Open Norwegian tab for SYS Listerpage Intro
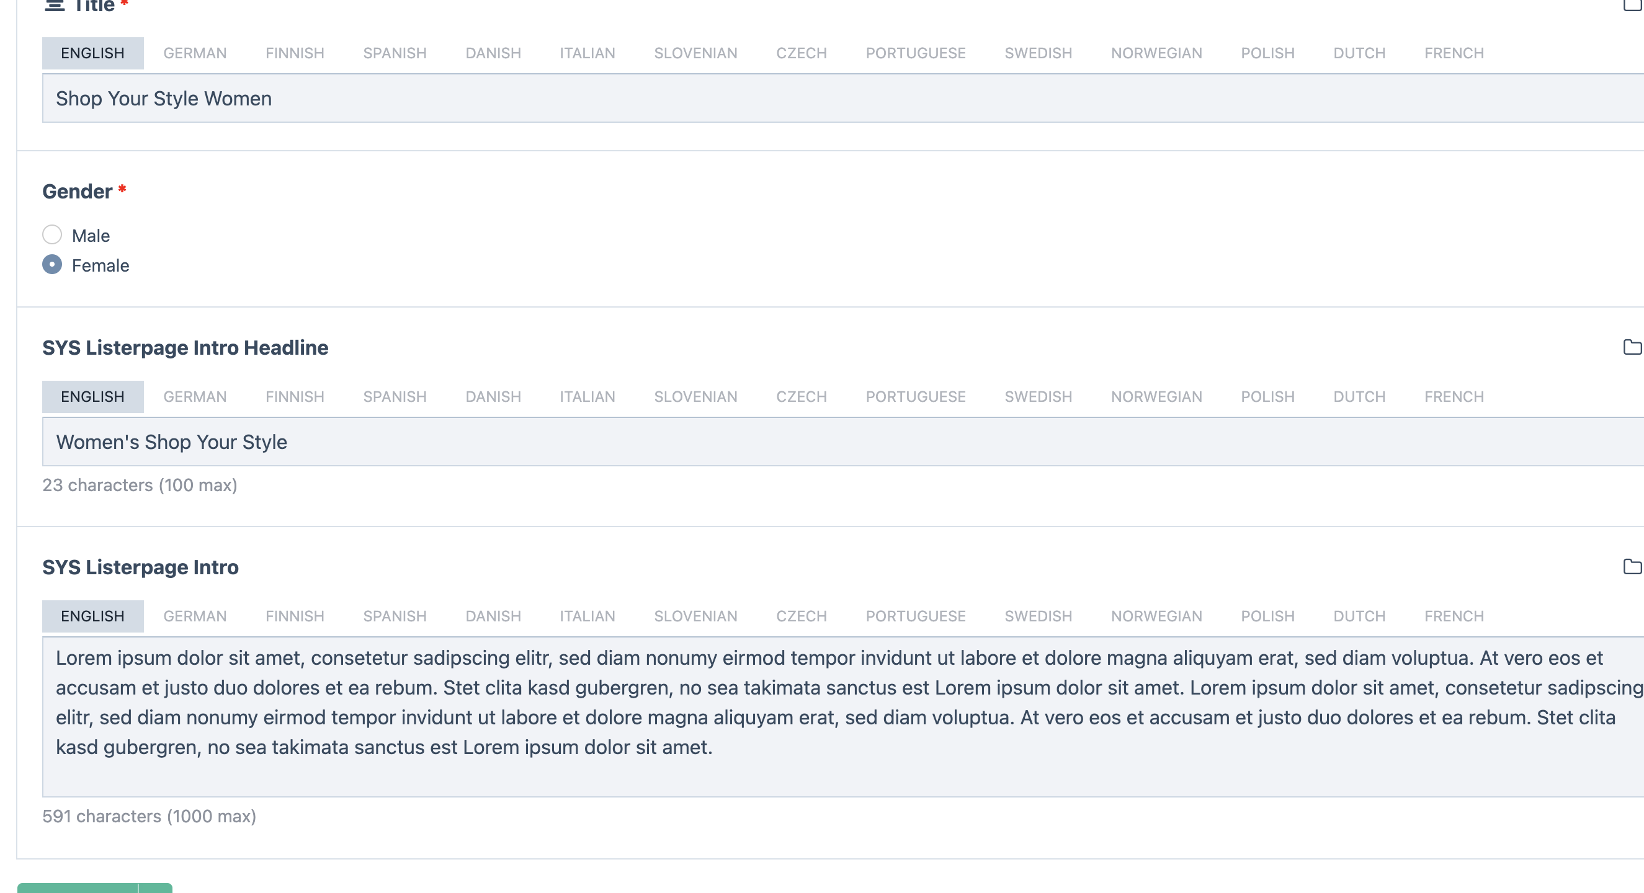 (1156, 616)
